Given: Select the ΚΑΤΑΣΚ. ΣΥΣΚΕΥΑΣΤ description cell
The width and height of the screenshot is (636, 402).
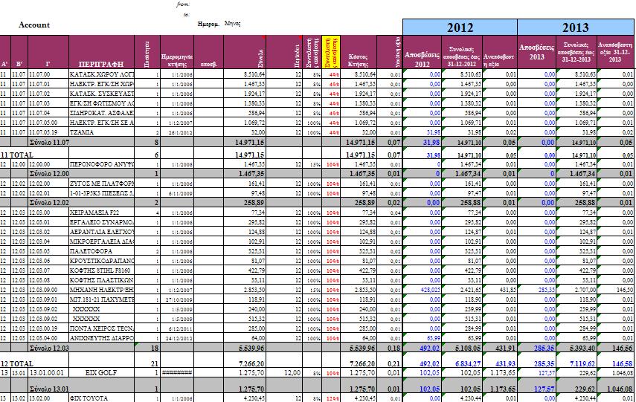Looking at the screenshot, I should [x=101, y=94].
